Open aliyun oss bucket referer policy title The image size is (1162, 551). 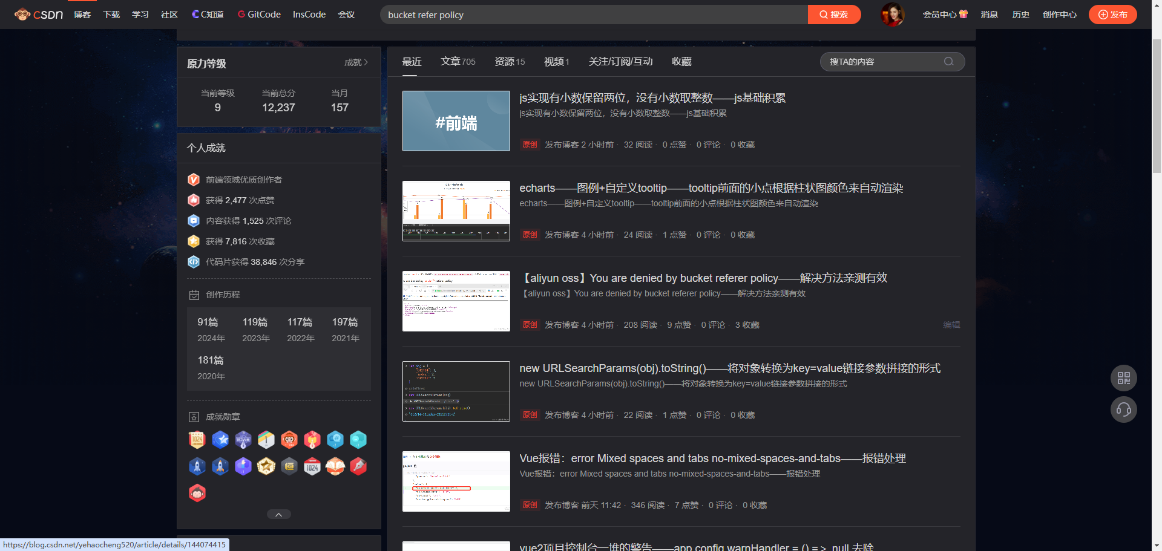click(x=703, y=278)
